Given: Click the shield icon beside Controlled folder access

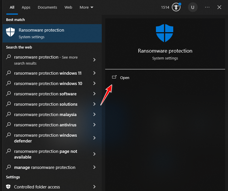Looking at the screenshot, I should coord(8,187).
